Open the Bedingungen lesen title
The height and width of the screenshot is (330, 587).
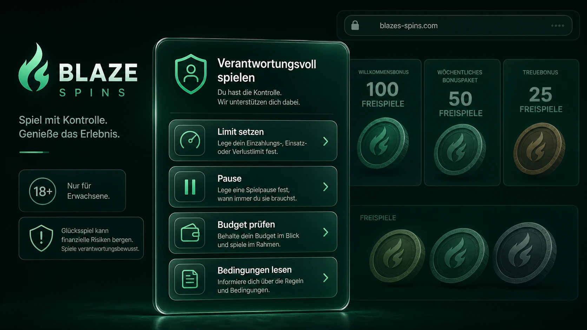pyautogui.click(x=255, y=270)
